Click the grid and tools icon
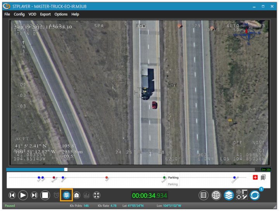The width and height of the screenshot is (279, 211). pos(242,195)
